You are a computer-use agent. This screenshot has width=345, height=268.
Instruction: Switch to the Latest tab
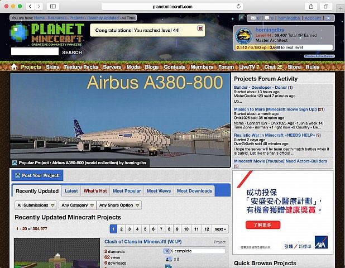click(71, 191)
